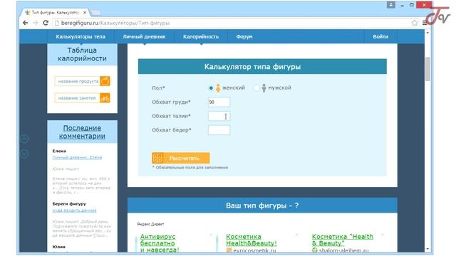Click the up arrow circle at left edge
This screenshot has height=256, width=456.
(24, 139)
